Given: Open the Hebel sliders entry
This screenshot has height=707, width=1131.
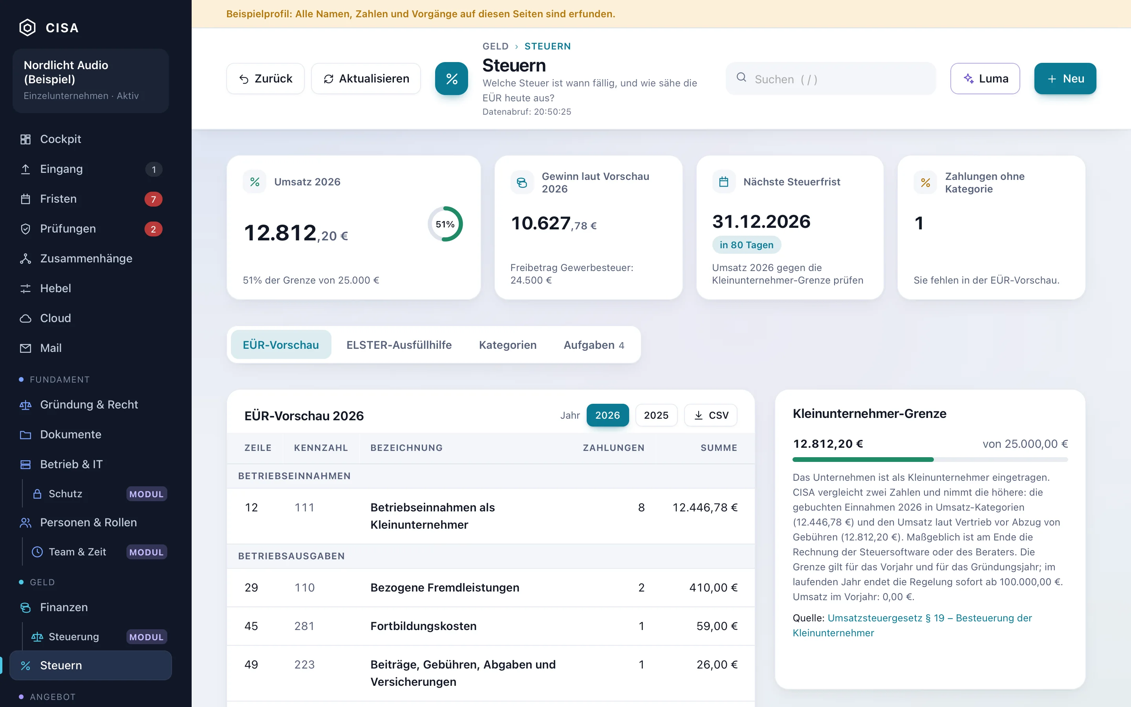Looking at the screenshot, I should (91, 289).
